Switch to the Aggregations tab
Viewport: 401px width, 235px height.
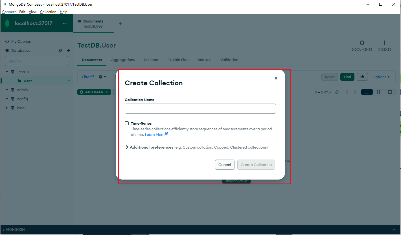pos(123,60)
